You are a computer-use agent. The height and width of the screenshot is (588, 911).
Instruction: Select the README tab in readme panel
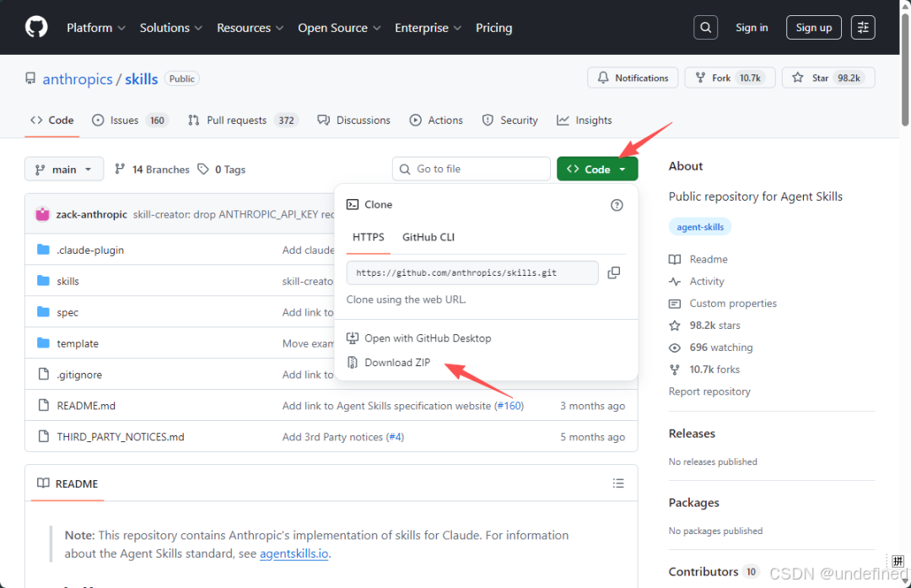(x=67, y=483)
